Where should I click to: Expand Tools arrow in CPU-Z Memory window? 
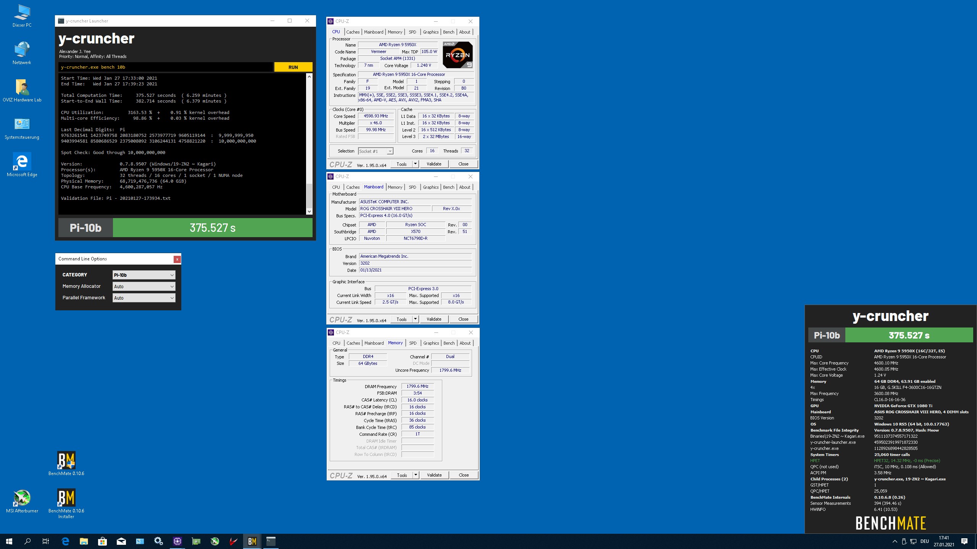416,475
